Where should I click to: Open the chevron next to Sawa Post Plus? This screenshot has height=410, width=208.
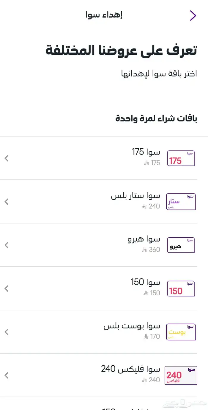coord(6,332)
